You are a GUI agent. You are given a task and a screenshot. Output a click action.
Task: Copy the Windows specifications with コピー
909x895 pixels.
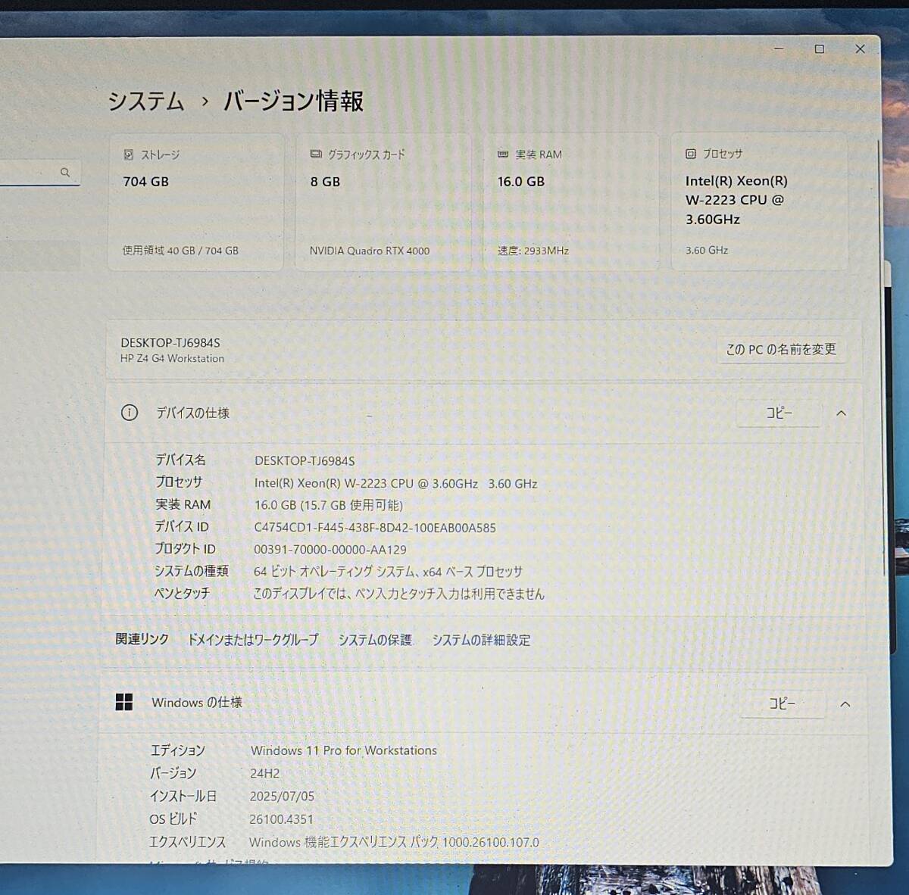point(782,703)
